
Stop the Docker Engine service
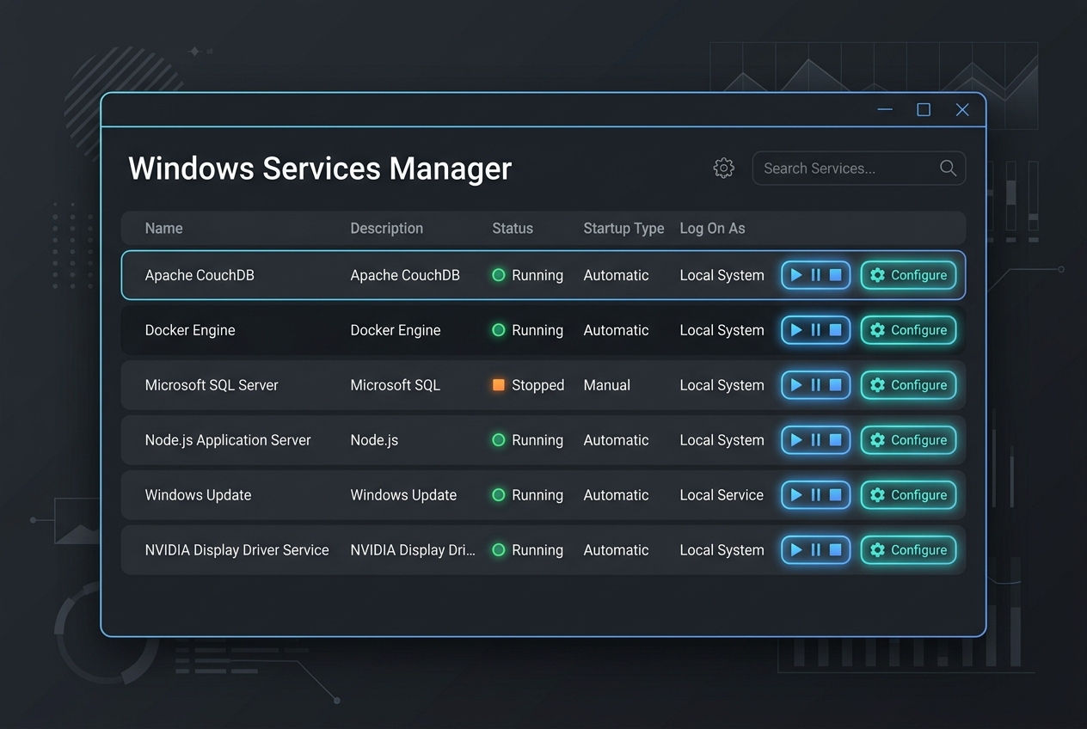(x=835, y=330)
